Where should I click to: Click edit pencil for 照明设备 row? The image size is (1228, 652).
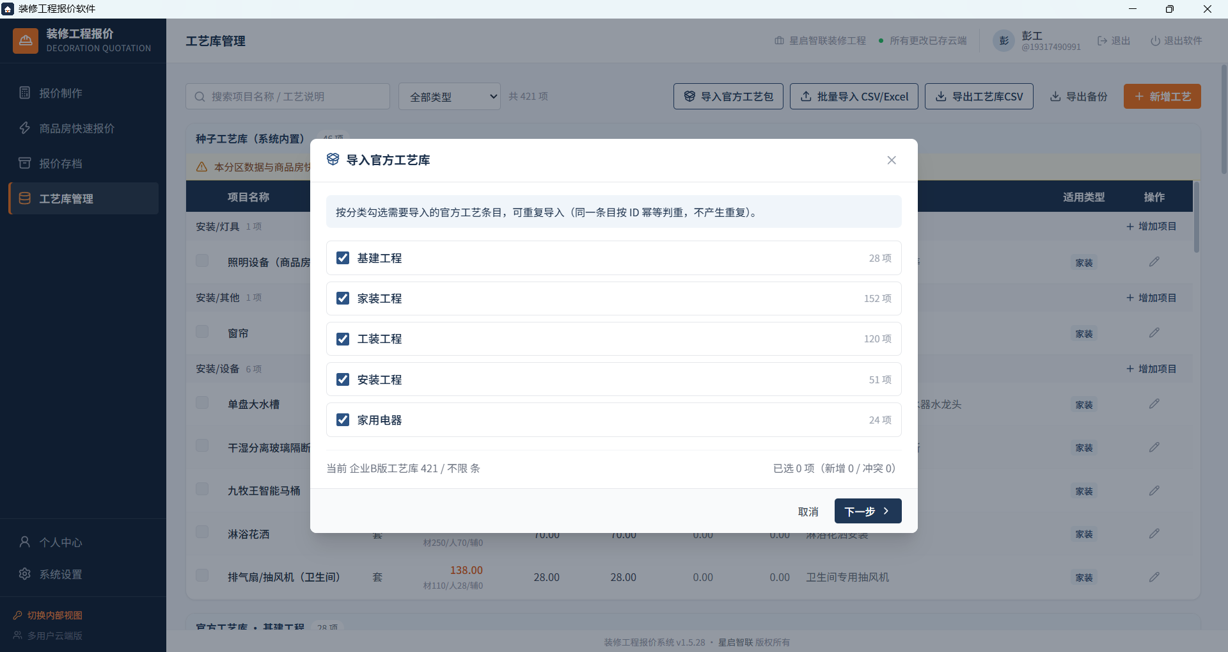click(x=1154, y=262)
